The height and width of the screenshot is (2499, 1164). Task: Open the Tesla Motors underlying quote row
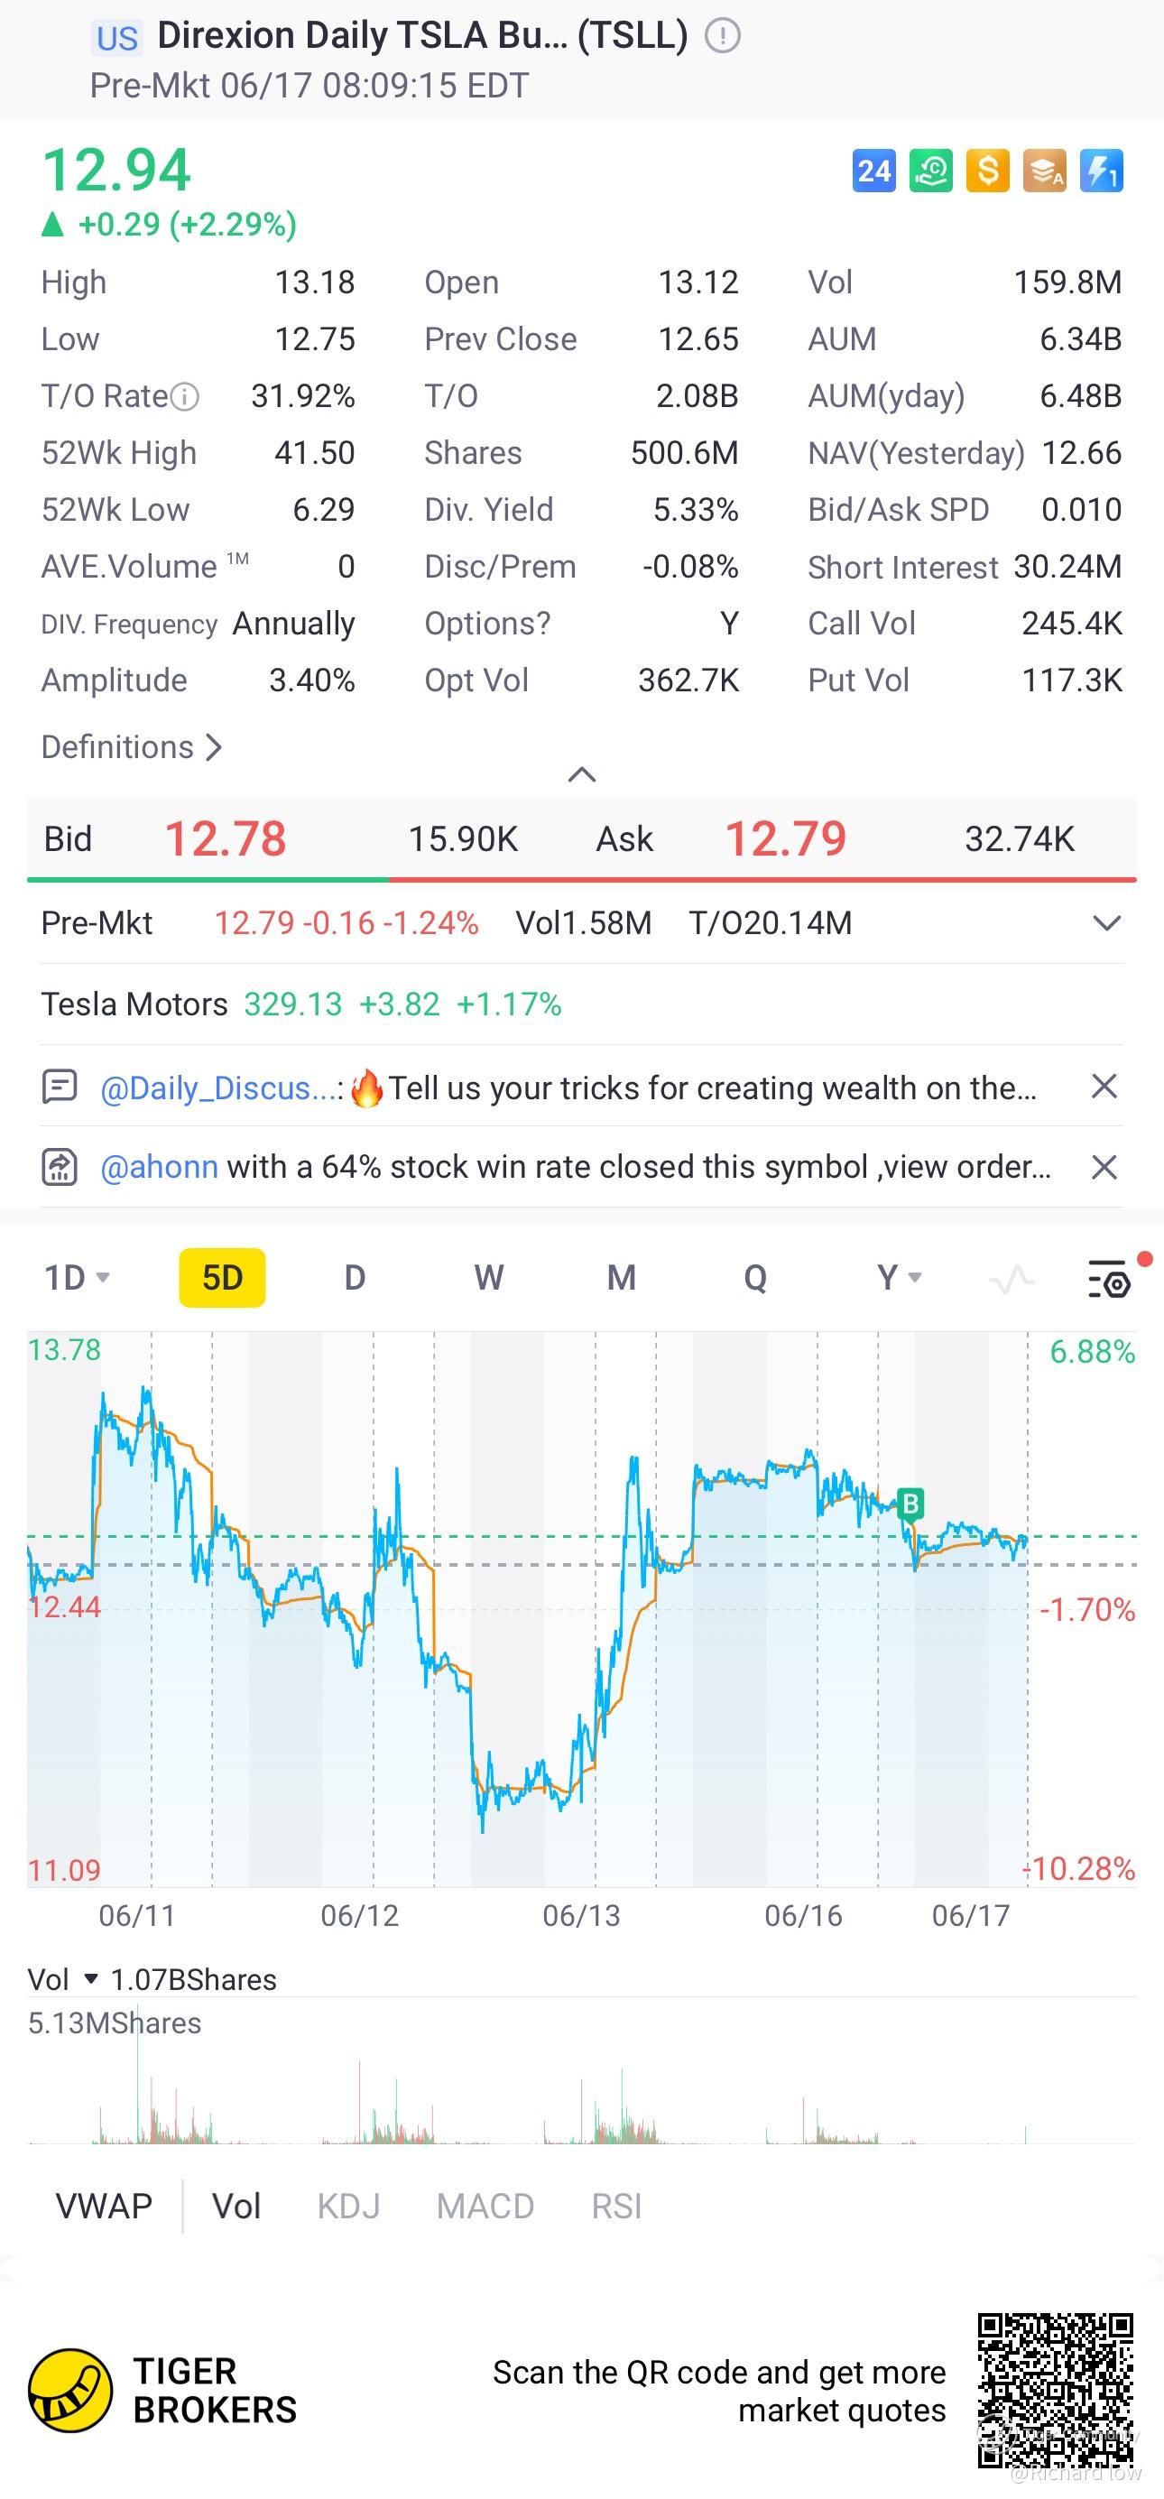300,1004
